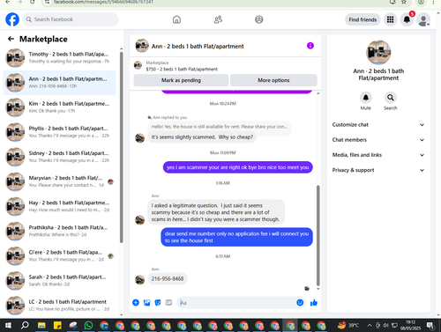Choose a sticker icon in composer
The image size is (441, 332).
coord(158,303)
